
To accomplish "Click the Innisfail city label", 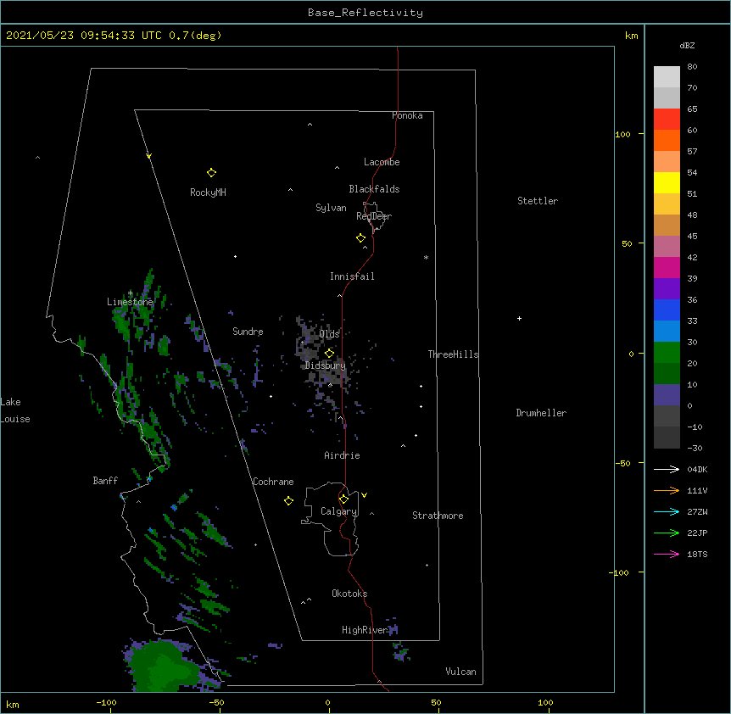I will pyautogui.click(x=352, y=276).
